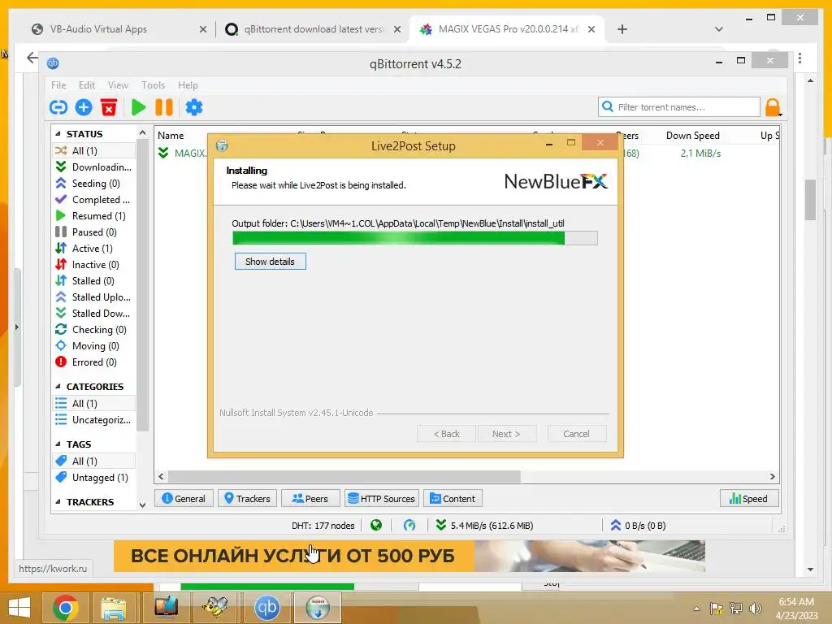Open a new browser tab
The image size is (832, 624).
click(x=622, y=29)
